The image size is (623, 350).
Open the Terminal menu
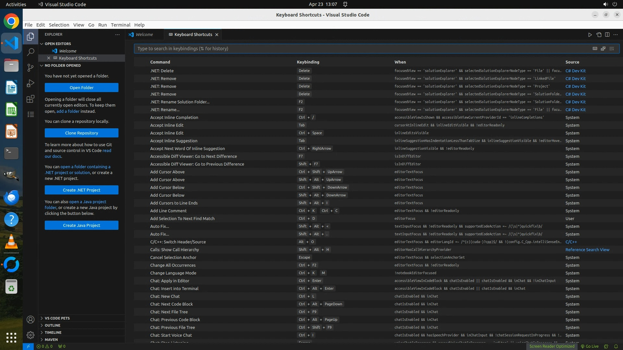120,25
